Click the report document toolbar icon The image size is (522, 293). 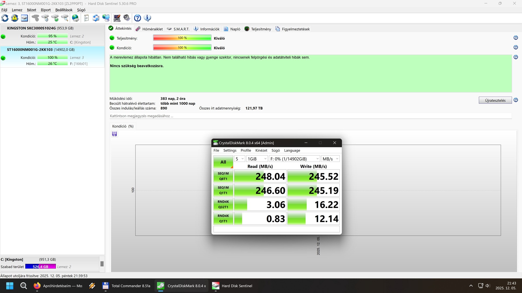[x=86, y=18]
